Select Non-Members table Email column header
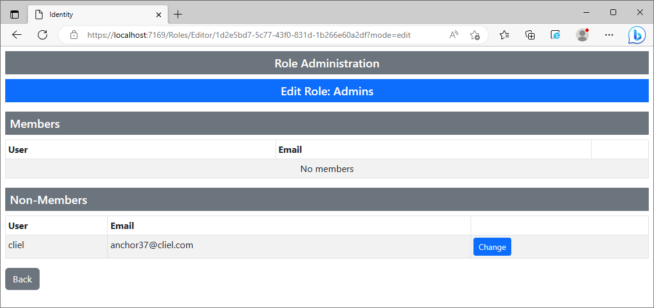The width and height of the screenshot is (654, 308). point(289,226)
